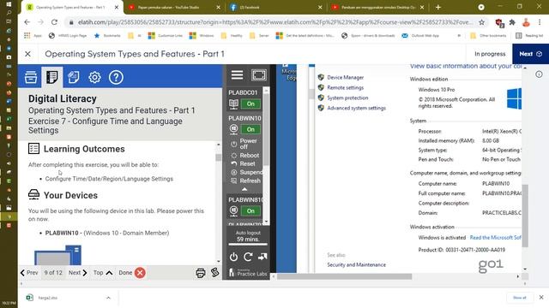This screenshot has width=549, height=308.
Task: Open browser extensions puzzle icon
Action: 512,22
